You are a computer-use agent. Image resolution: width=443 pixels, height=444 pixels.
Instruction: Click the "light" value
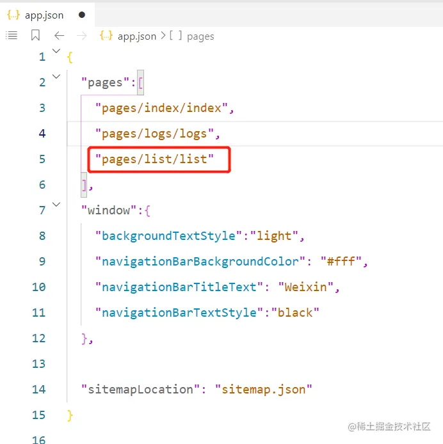coord(274,236)
